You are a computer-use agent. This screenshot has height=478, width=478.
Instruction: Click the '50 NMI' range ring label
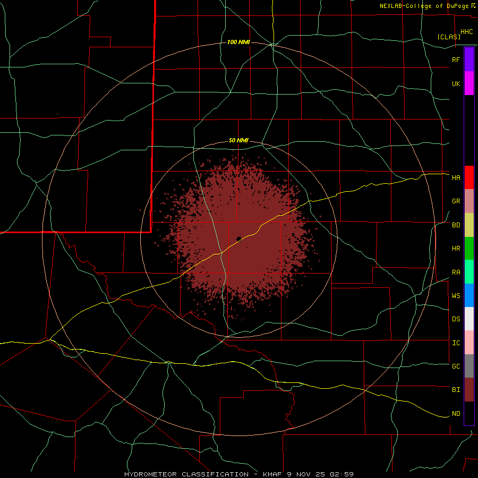238,140
